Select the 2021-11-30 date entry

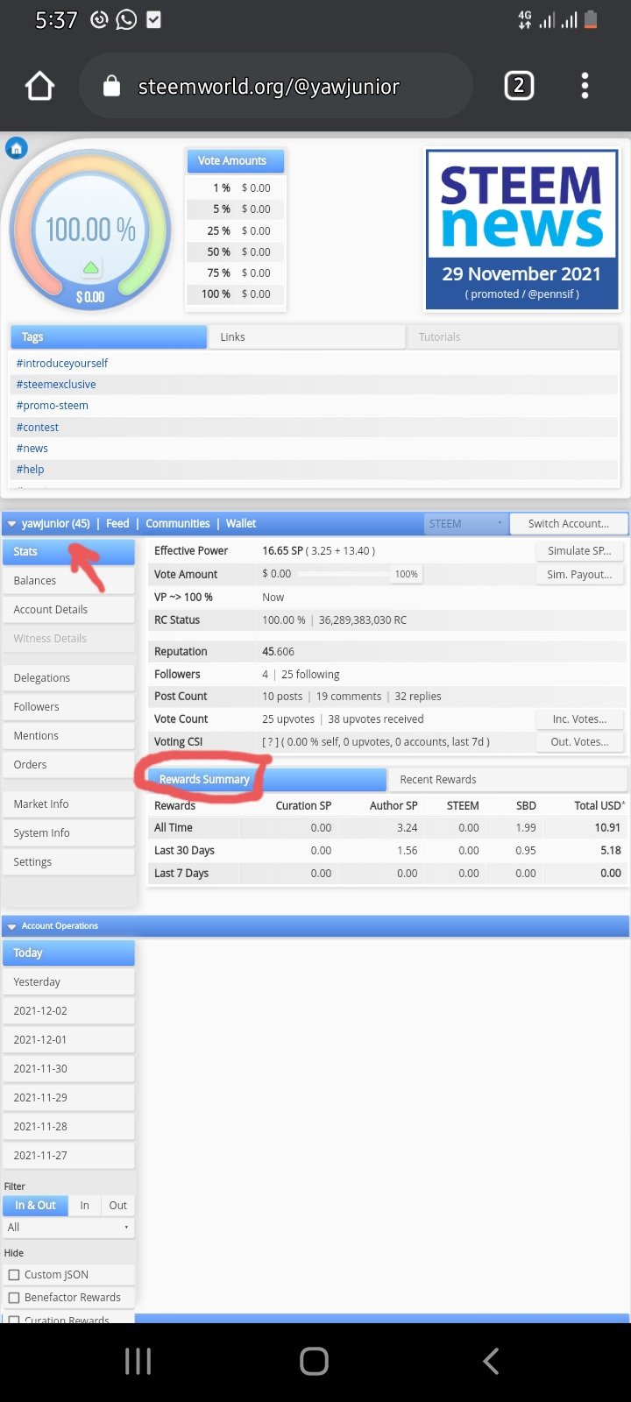click(x=68, y=1068)
